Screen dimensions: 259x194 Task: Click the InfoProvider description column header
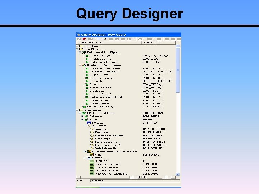(x=109, y=43)
